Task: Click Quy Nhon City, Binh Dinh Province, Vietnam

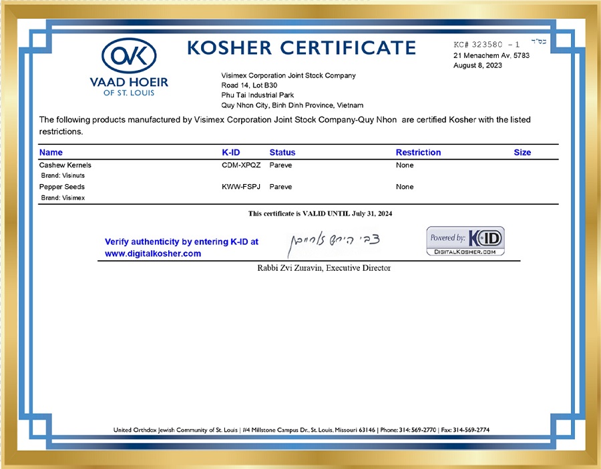Action: pyautogui.click(x=292, y=105)
